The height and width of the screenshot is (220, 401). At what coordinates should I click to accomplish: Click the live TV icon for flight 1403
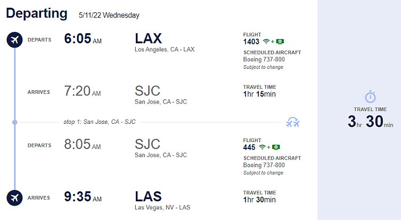pyautogui.click(x=280, y=42)
